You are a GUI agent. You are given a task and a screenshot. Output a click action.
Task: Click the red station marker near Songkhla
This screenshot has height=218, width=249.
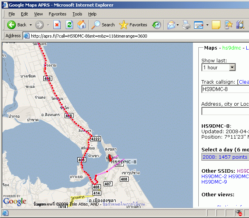110,158
